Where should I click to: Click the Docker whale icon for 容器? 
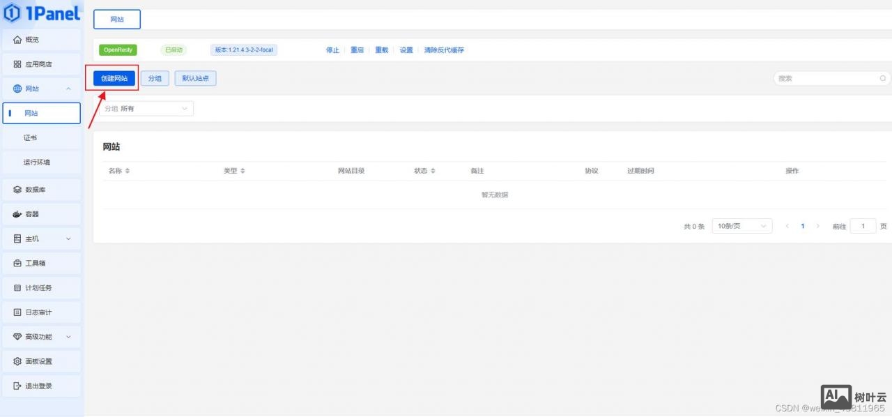click(17, 214)
